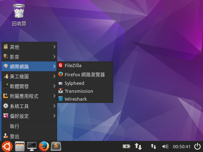
Task: Expand the arrow beside 其他
Action: pos(54,47)
